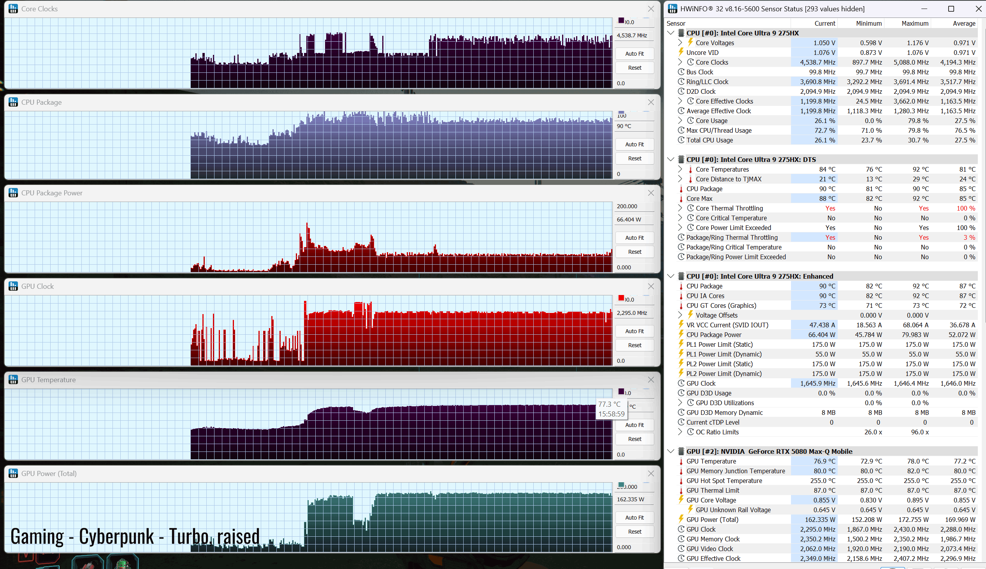Select the CPU Package Power current value 66.404 W
The width and height of the screenshot is (986, 569).
[821, 335]
